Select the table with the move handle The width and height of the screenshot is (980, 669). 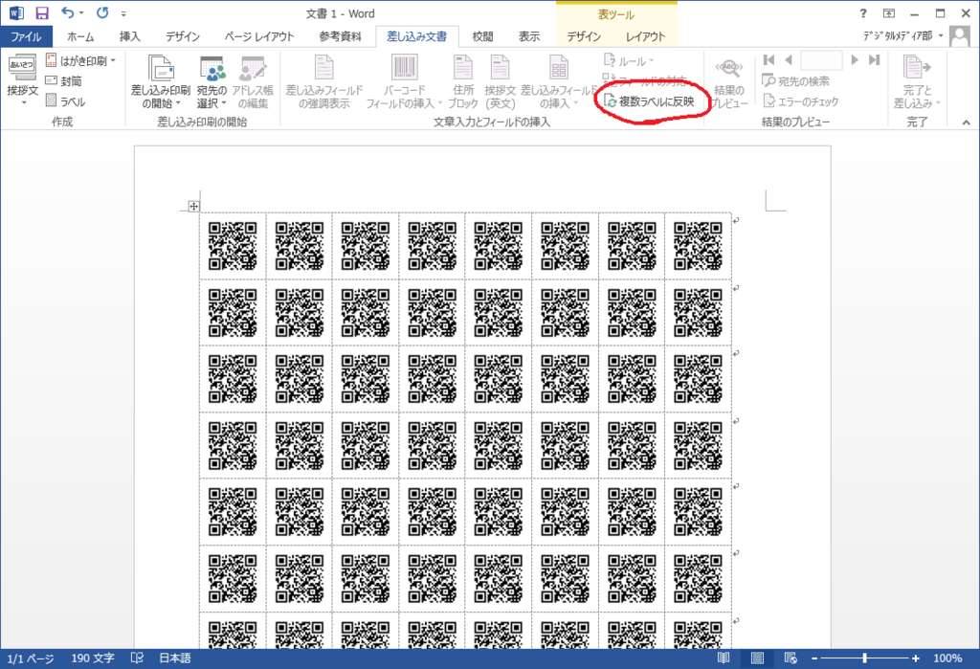[193, 207]
